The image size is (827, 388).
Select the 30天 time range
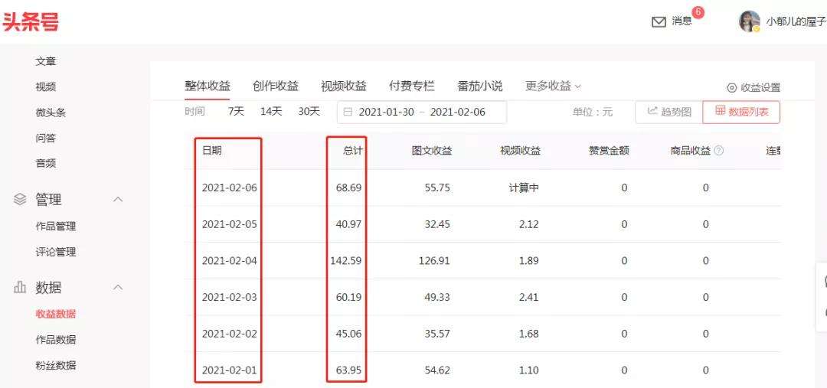[x=309, y=111]
